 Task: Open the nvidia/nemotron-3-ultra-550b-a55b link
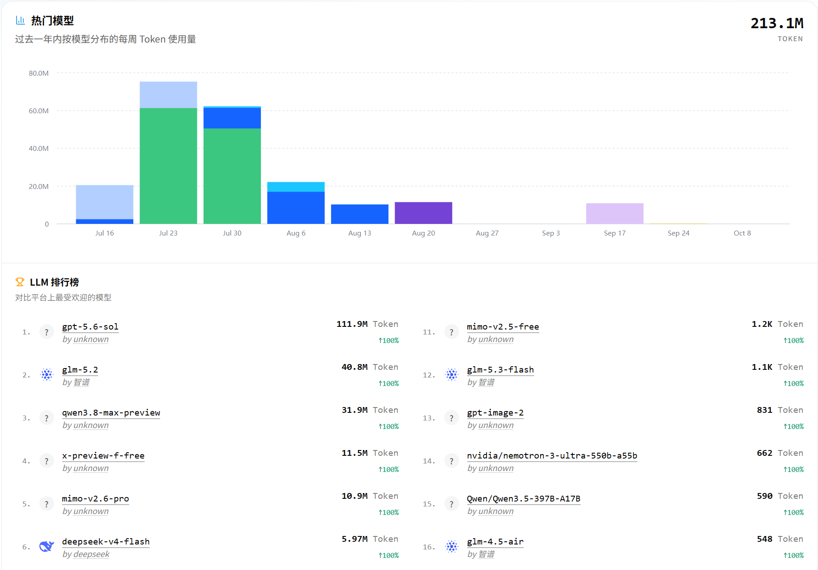(x=552, y=455)
